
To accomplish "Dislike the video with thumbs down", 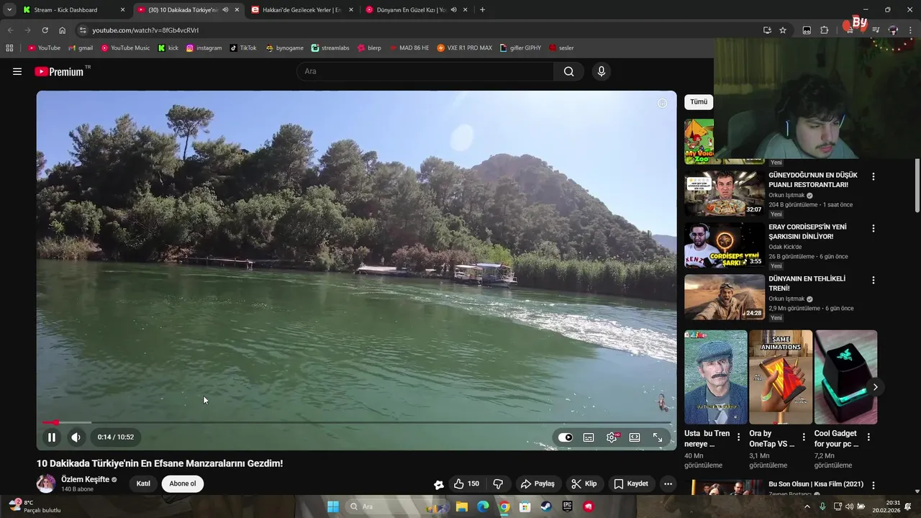I will tap(498, 483).
